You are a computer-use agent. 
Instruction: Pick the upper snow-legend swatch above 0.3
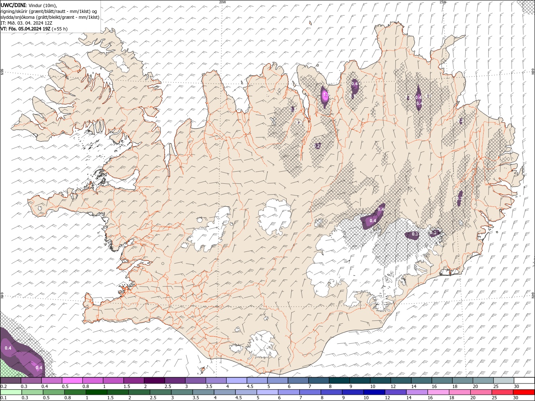31,381
